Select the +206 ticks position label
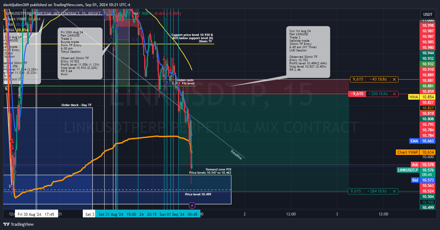The width and height of the screenshot is (440, 230). coord(378,94)
